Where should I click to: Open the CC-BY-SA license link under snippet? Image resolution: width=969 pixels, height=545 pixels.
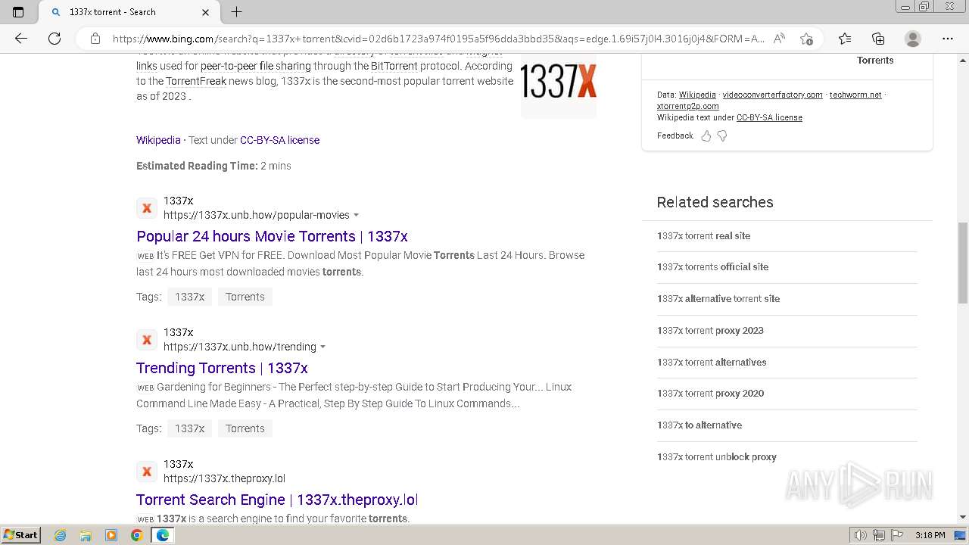[x=279, y=140]
